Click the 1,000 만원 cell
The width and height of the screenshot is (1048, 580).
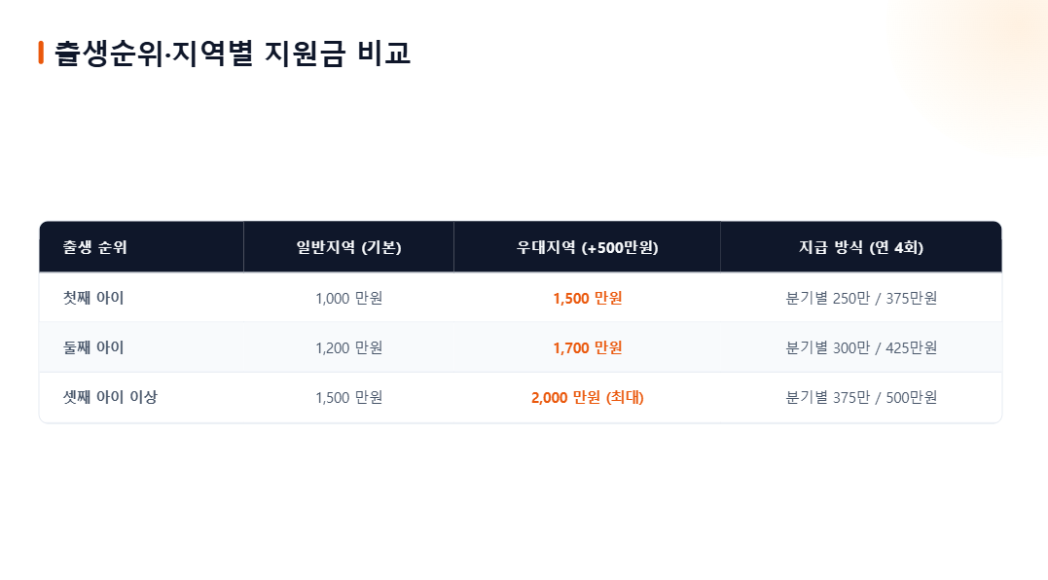(349, 298)
